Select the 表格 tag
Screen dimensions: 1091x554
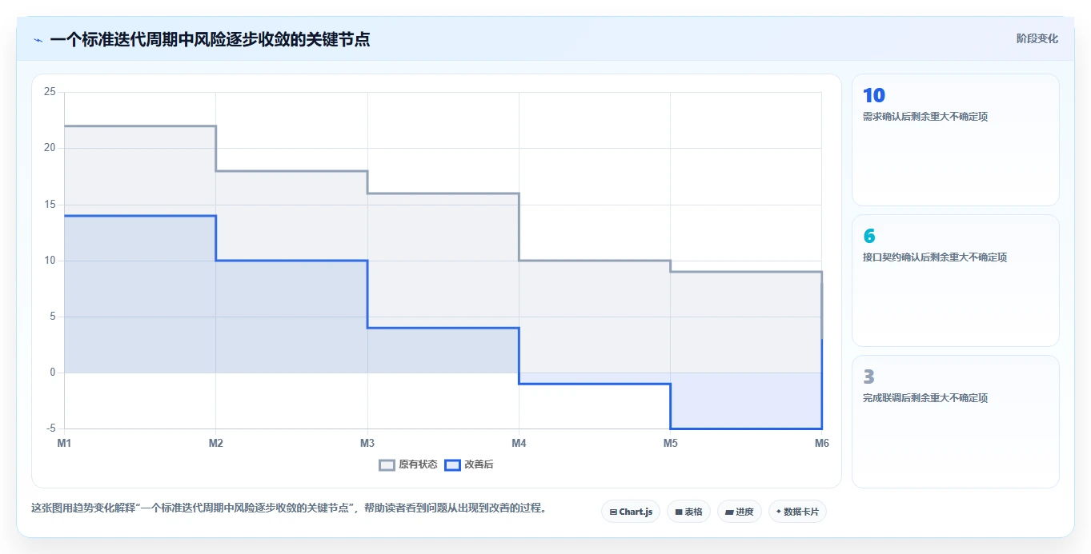click(688, 512)
